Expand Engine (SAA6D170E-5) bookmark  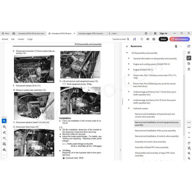pyautogui.click(x=129, y=70)
